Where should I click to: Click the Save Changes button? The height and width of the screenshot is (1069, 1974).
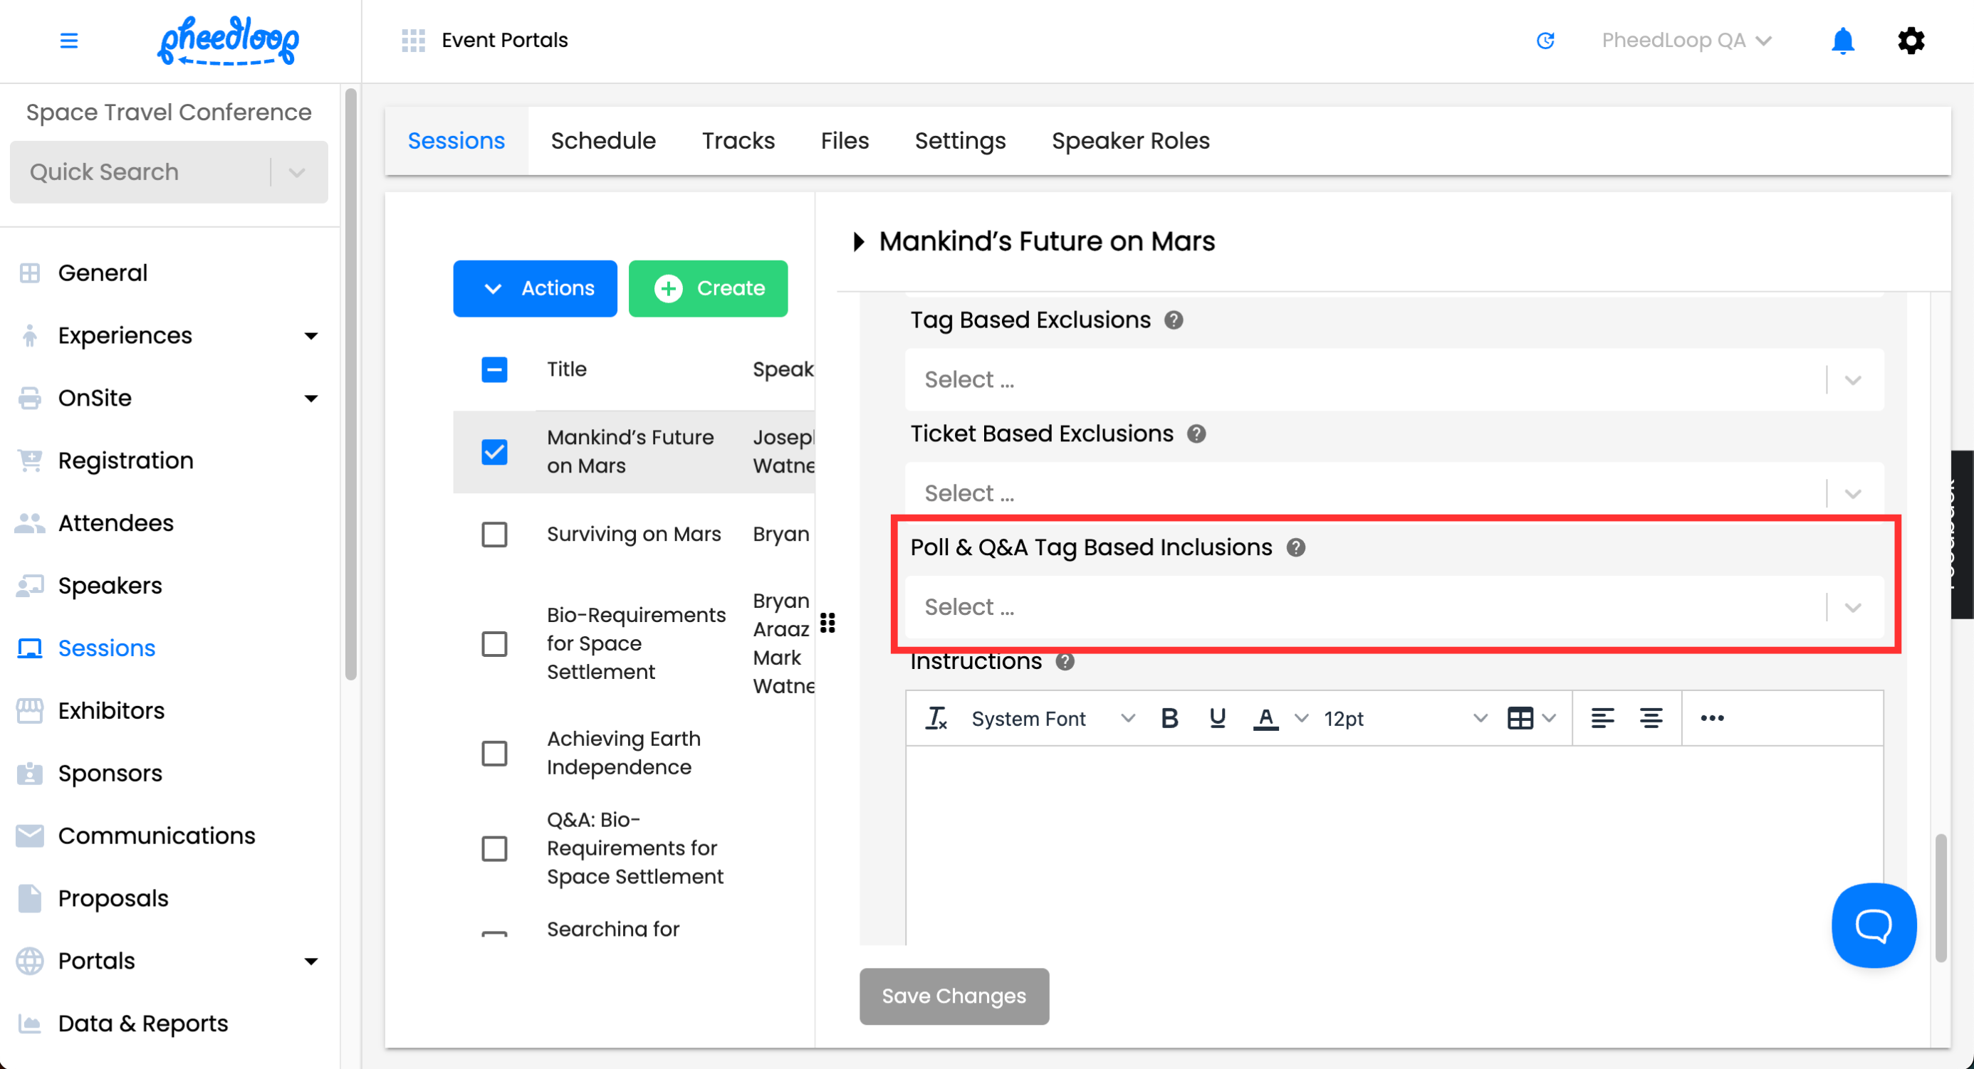[x=954, y=996]
